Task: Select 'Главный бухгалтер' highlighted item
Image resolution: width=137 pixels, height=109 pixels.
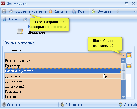Action: point(63,71)
